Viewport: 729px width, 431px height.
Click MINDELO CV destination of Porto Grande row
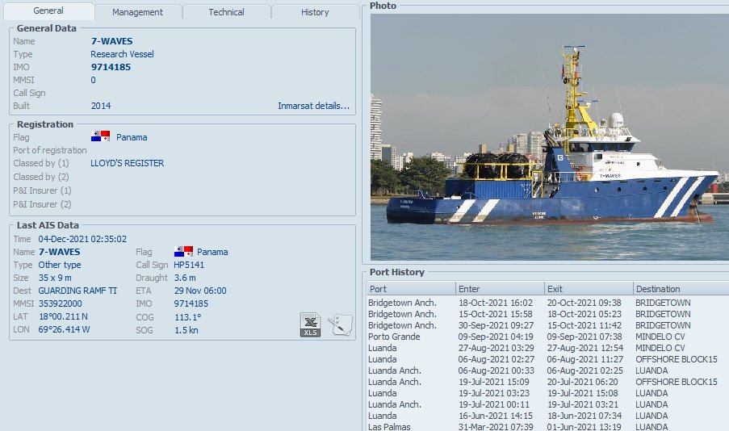click(660, 337)
